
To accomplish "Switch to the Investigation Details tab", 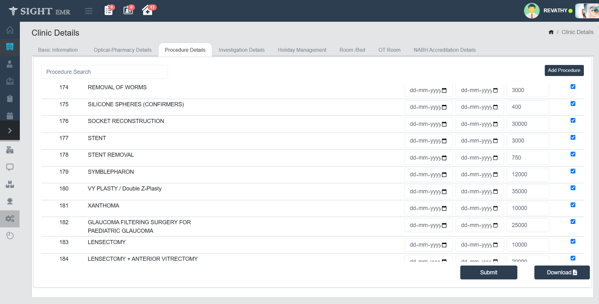I will 241,50.
